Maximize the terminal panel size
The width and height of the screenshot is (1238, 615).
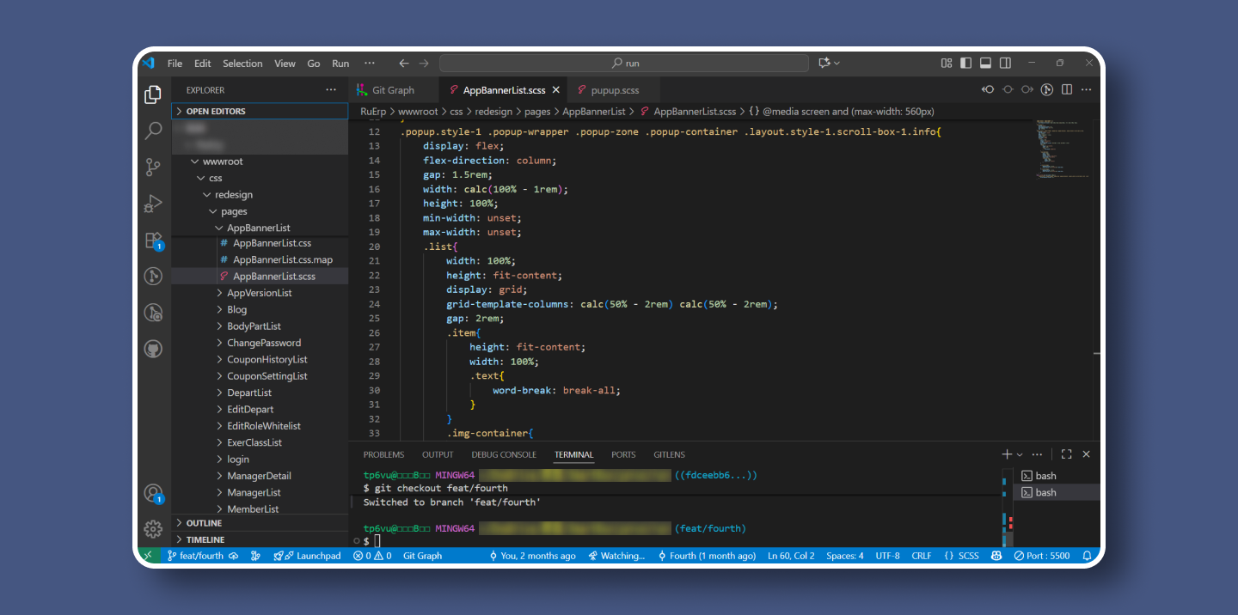click(x=1066, y=454)
